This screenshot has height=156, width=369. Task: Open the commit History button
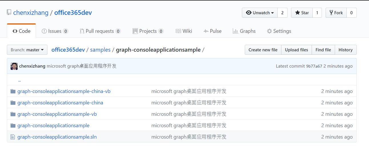pyautogui.click(x=345, y=50)
